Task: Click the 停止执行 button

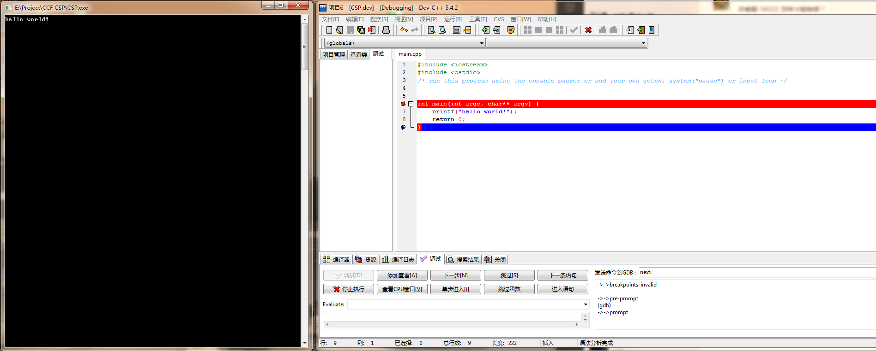Action: click(349, 289)
